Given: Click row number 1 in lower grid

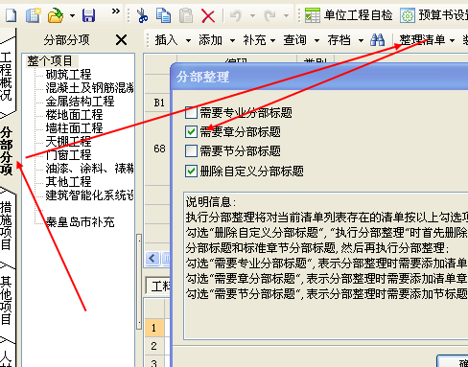Looking at the screenshot, I should (154, 328).
